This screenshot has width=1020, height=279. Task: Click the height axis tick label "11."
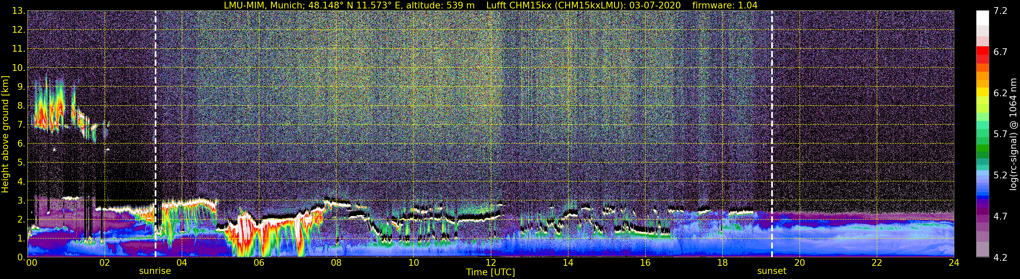coord(18,49)
